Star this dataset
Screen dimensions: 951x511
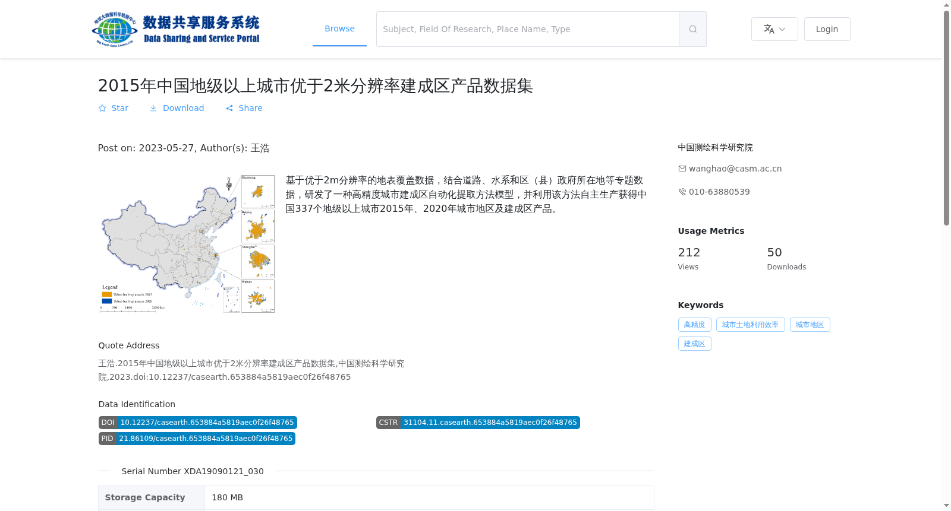114,108
